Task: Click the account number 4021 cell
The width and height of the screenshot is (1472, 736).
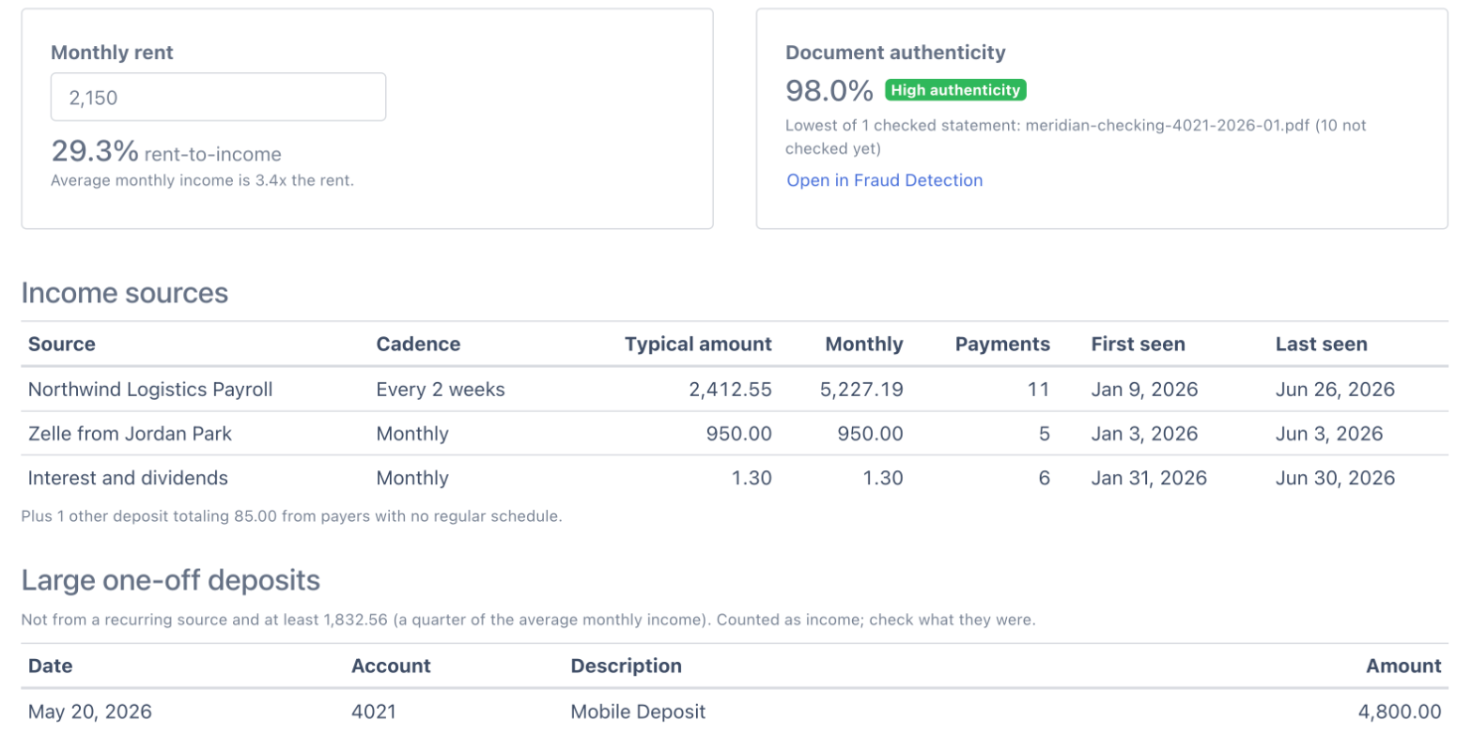Action: [x=374, y=712]
